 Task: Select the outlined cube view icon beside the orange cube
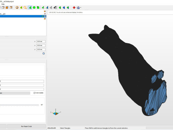tap(11, 8)
